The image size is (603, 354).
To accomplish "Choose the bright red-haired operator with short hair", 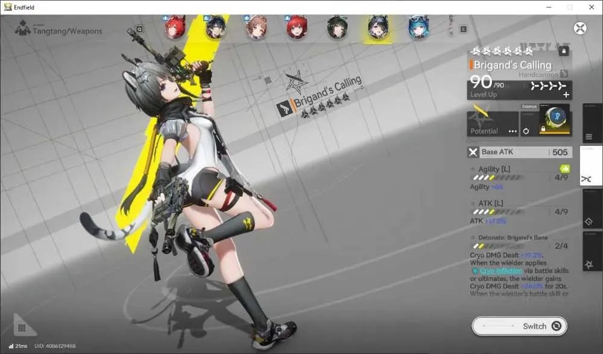I will tap(297, 27).
